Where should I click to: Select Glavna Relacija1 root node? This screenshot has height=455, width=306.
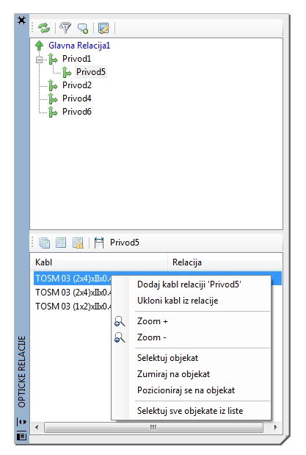(x=79, y=46)
